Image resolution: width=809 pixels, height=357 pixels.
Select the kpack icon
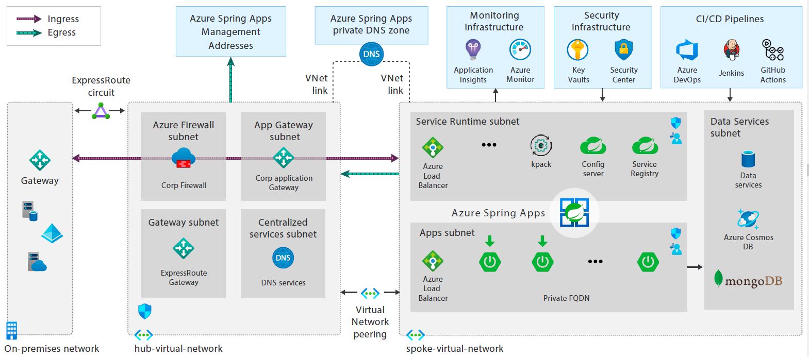541,146
